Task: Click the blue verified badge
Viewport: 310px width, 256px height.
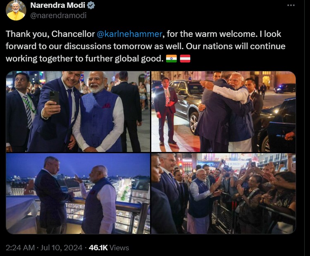Action: pyautogui.click(x=91, y=5)
